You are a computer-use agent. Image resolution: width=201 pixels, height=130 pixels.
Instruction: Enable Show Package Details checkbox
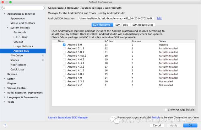166,110
